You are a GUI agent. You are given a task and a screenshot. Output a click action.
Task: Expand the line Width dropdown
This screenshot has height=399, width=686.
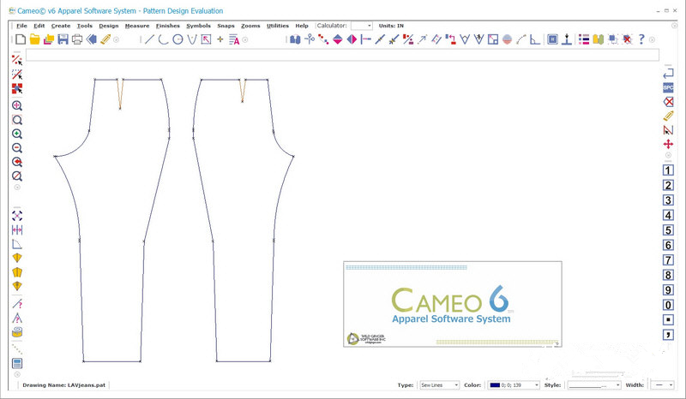pos(671,385)
